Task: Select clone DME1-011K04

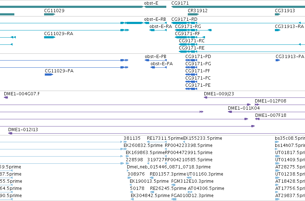Action: pos(267,112)
